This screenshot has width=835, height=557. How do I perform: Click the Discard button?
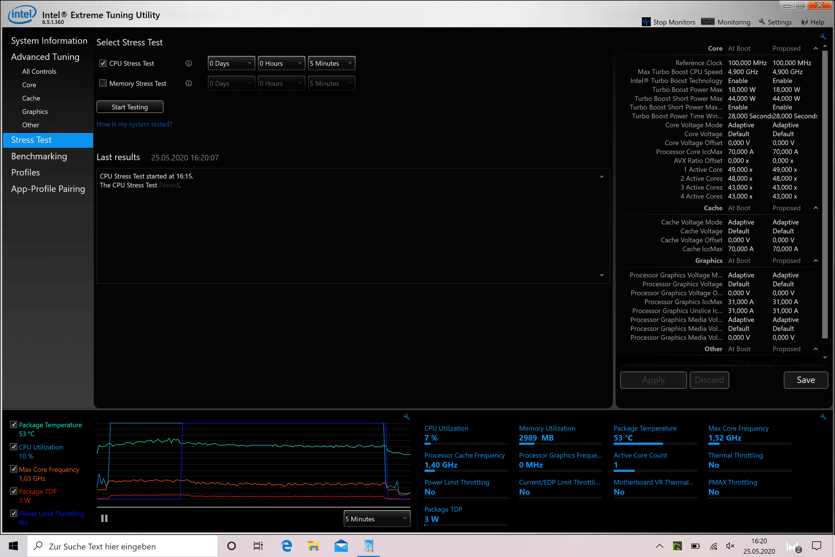point(709,380)
